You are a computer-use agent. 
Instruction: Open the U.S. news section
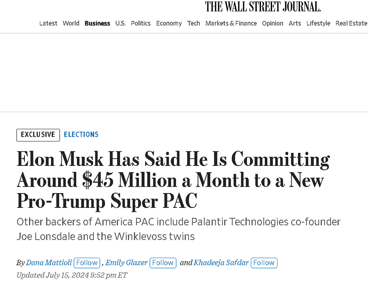coord(120,23)
